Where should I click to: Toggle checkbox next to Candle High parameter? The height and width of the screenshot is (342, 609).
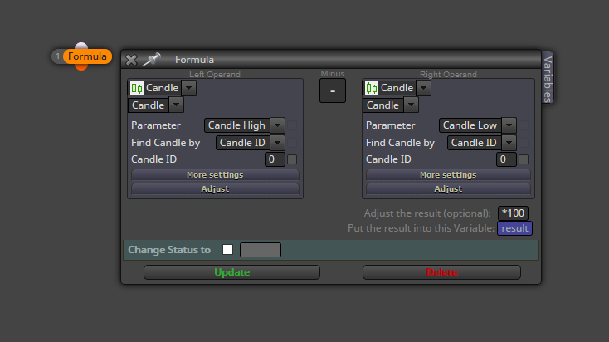[x=292, y=125]
